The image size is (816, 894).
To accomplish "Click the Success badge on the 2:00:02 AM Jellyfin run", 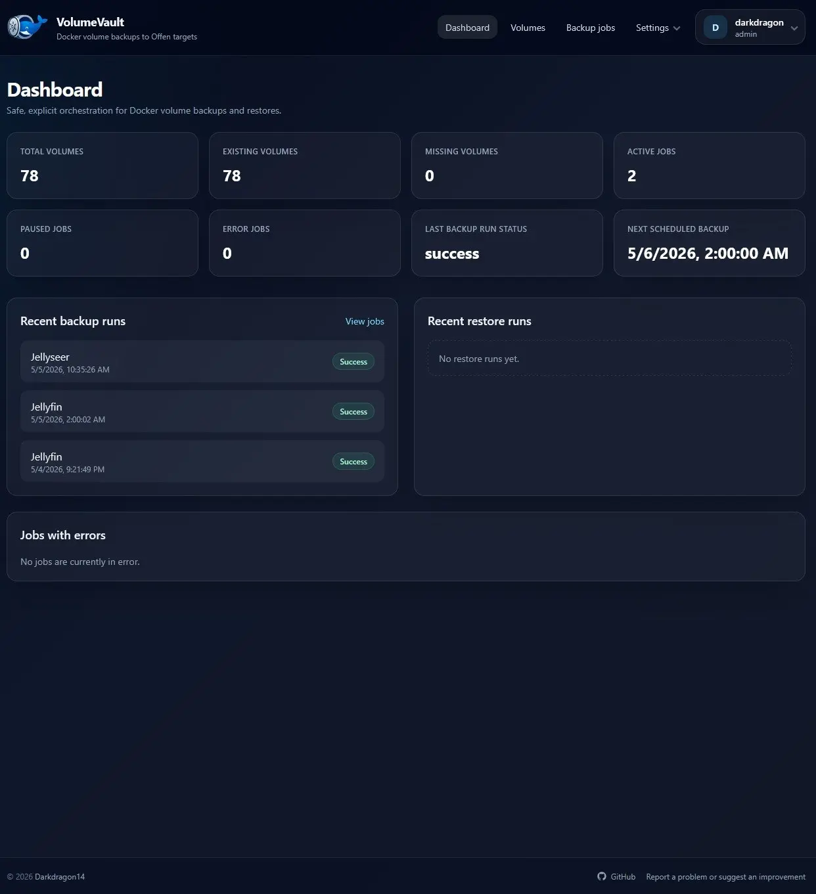I will [x=353, y=412].
